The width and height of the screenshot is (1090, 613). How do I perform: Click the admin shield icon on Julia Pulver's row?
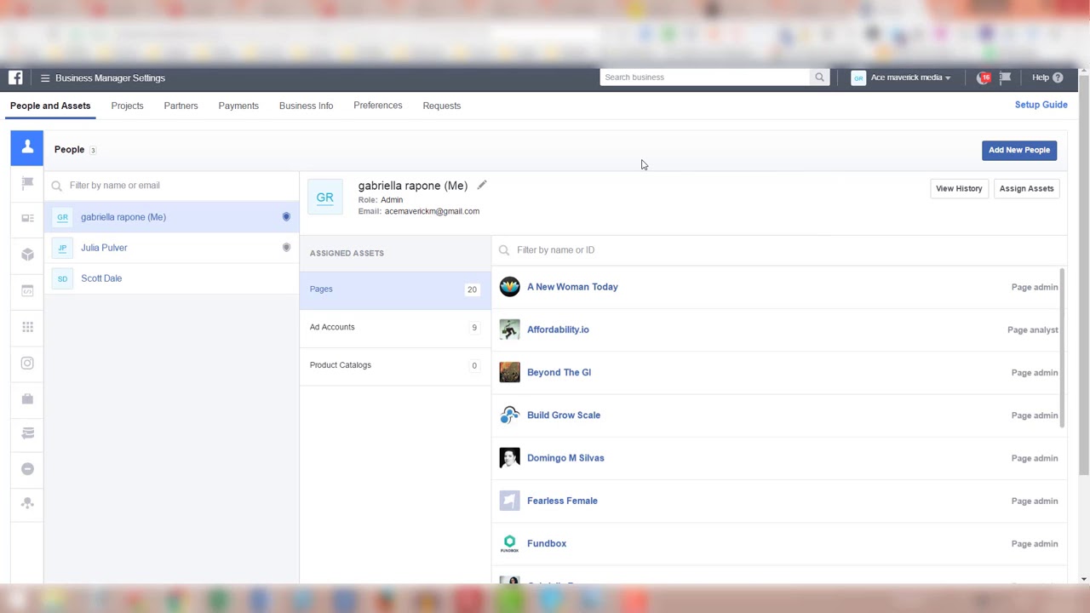pyautogui.click(x=286, y=248)
